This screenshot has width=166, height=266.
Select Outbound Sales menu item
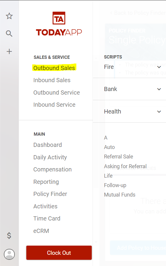click(54, 68)
